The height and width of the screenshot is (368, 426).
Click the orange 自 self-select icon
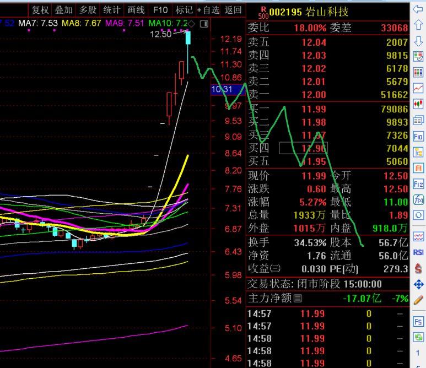[x=418, y=168]
